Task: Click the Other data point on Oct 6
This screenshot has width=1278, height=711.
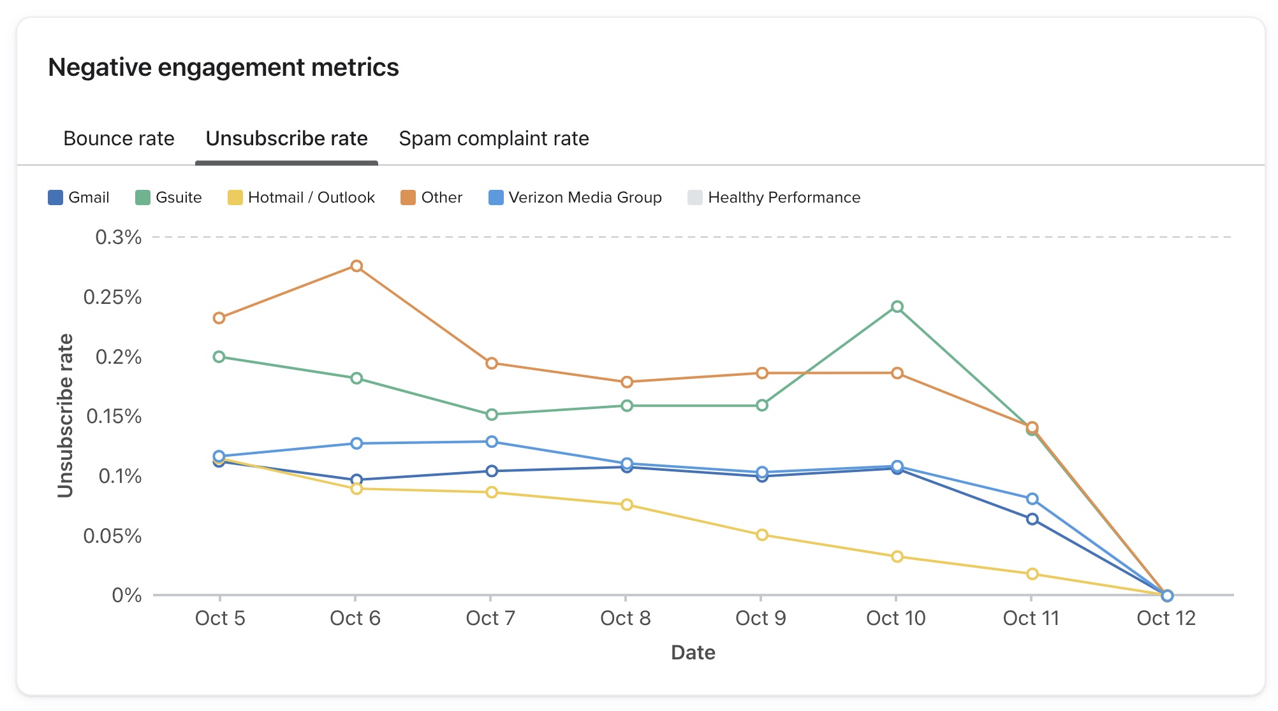Action: [356, 266]
